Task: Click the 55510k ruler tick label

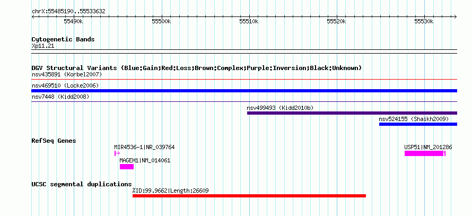Action: tap(249, 21)
